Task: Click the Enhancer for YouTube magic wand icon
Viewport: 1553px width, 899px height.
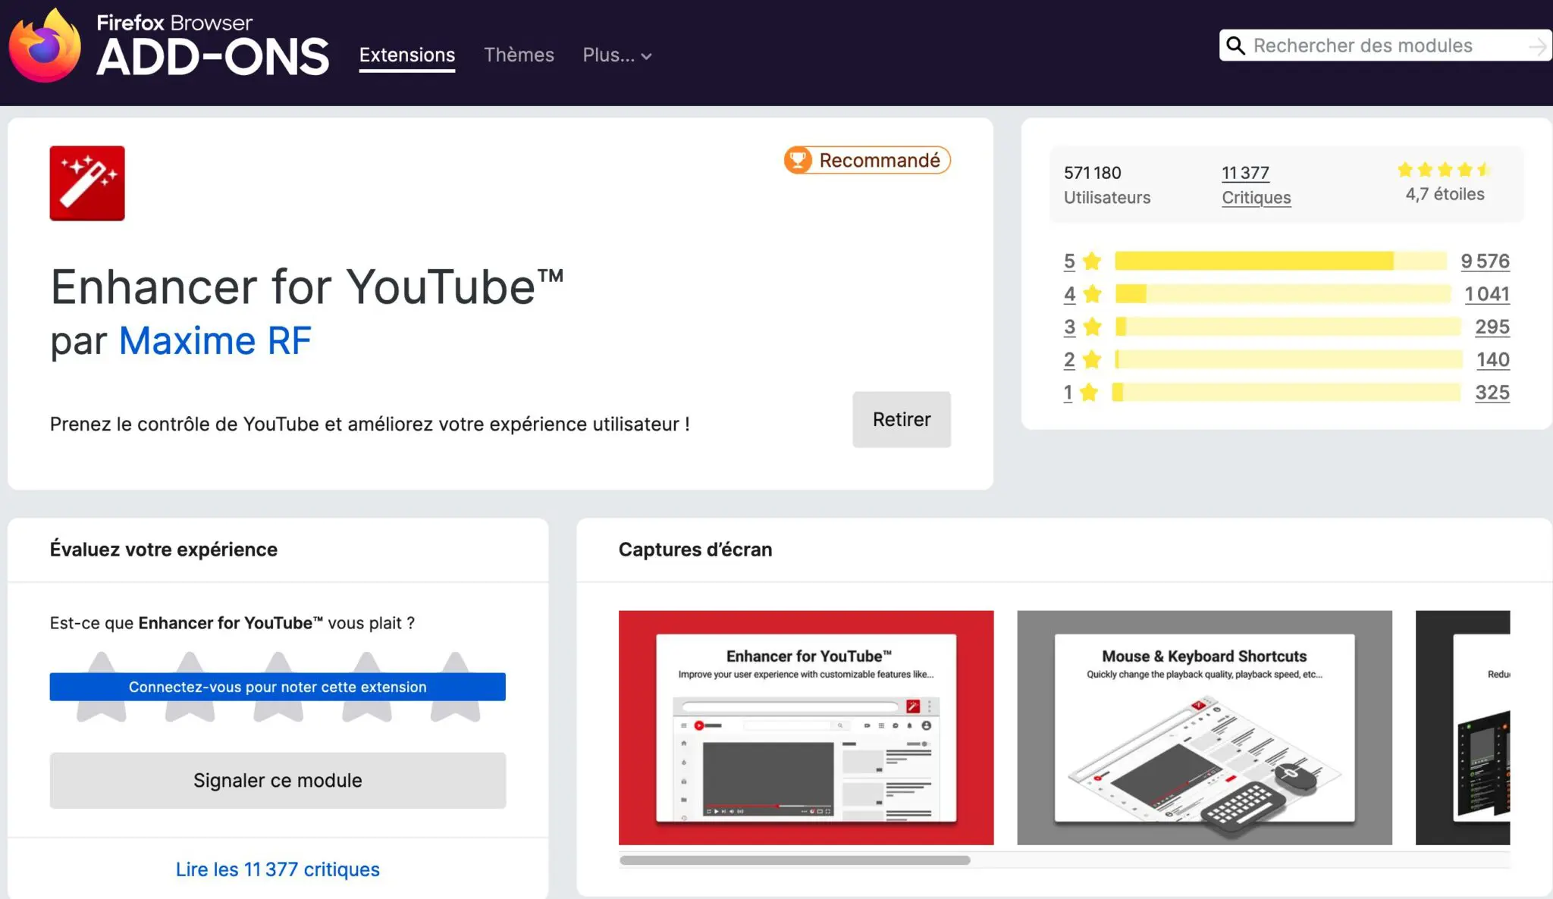Action: click(x=86, y=183)
